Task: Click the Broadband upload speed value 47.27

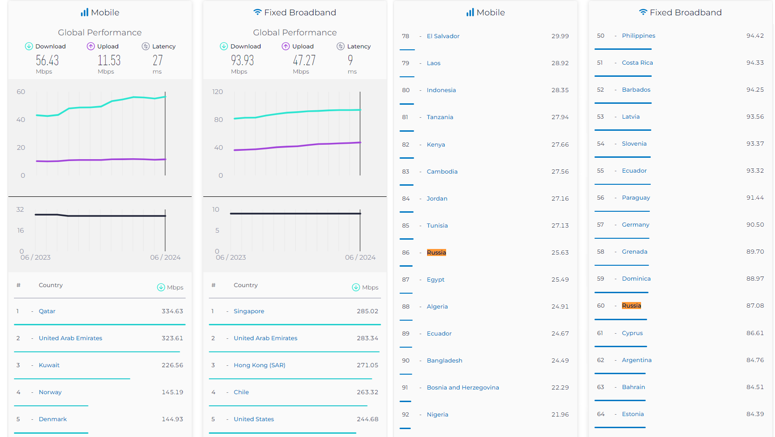Action: [304, 61]
